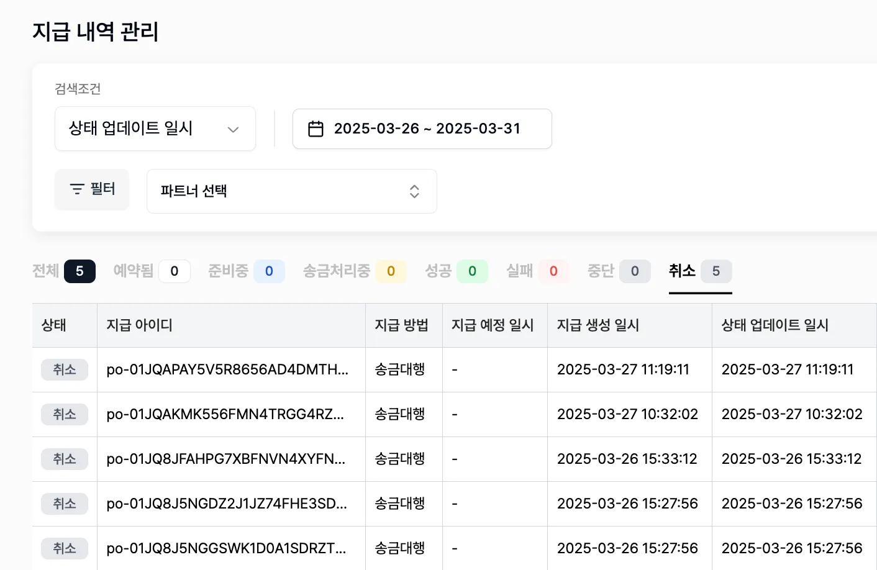This screenshot has height=570, width=877.
Task: Open the 파트너 선택 combo box
Action: (291, 191)
